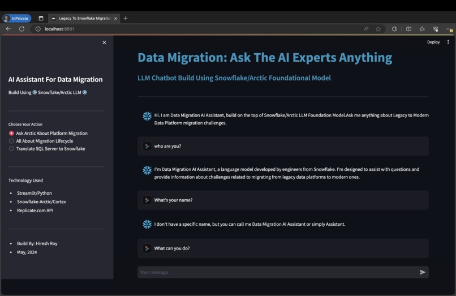Viewport: 456px width, 296px height.
Task: Open the tab actions menu icon
Action: point(41,18)
